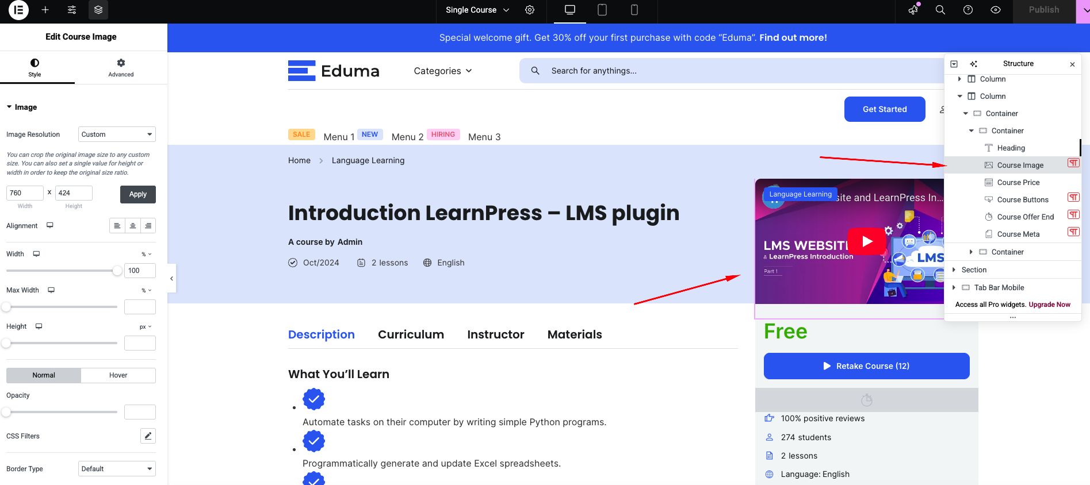
Task: Click the Upgrade Now link
Action: pos(1049,305)
